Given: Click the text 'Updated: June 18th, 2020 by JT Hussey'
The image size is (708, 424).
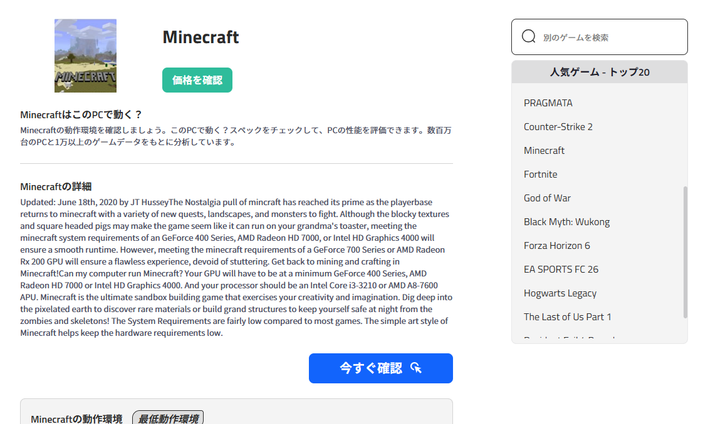Looking at the screenshot, I should coord(95,203).
